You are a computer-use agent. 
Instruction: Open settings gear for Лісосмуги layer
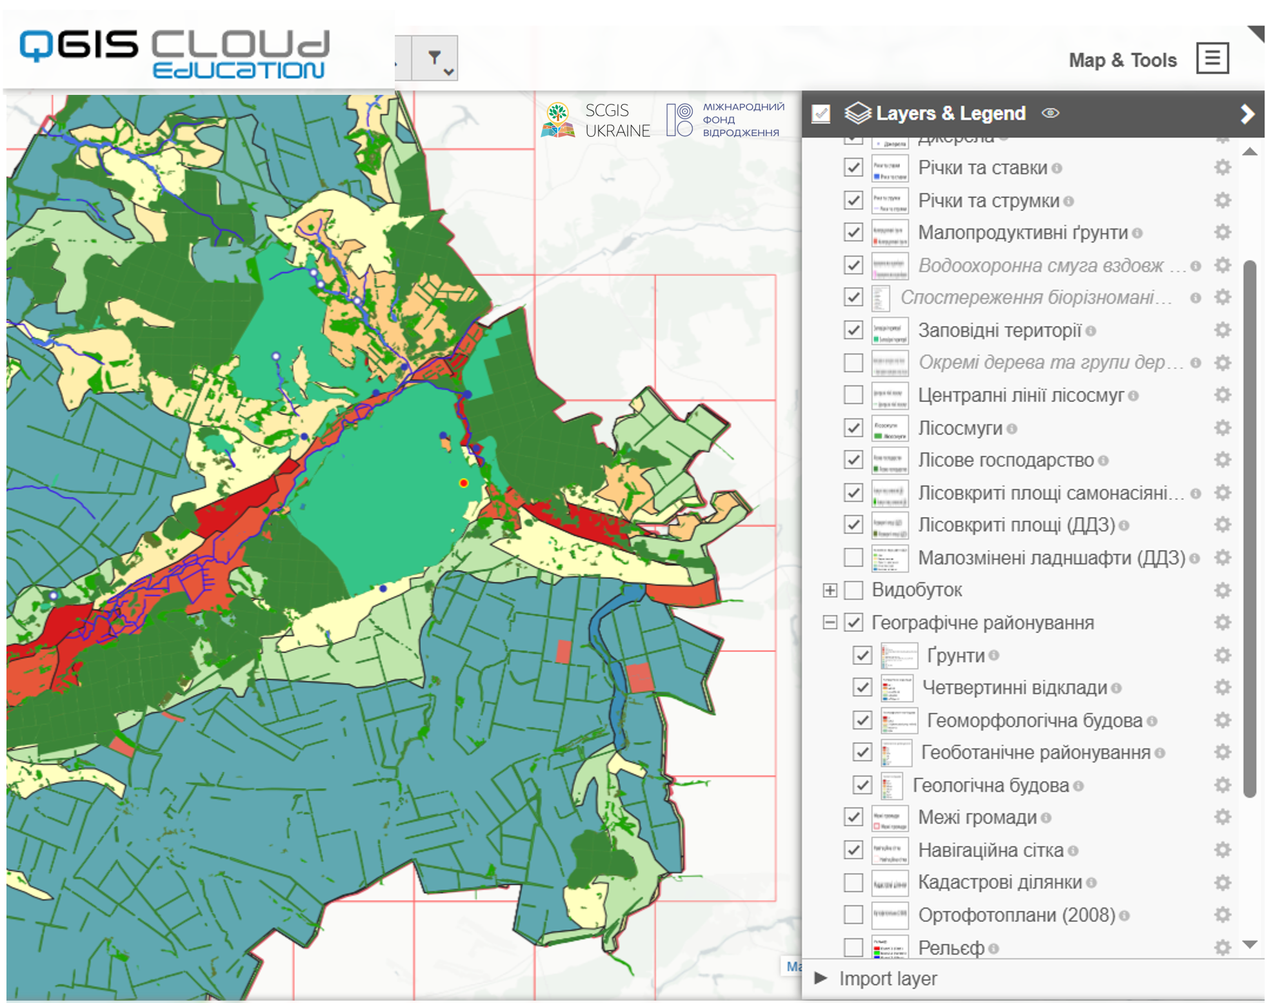(1222, 428)
